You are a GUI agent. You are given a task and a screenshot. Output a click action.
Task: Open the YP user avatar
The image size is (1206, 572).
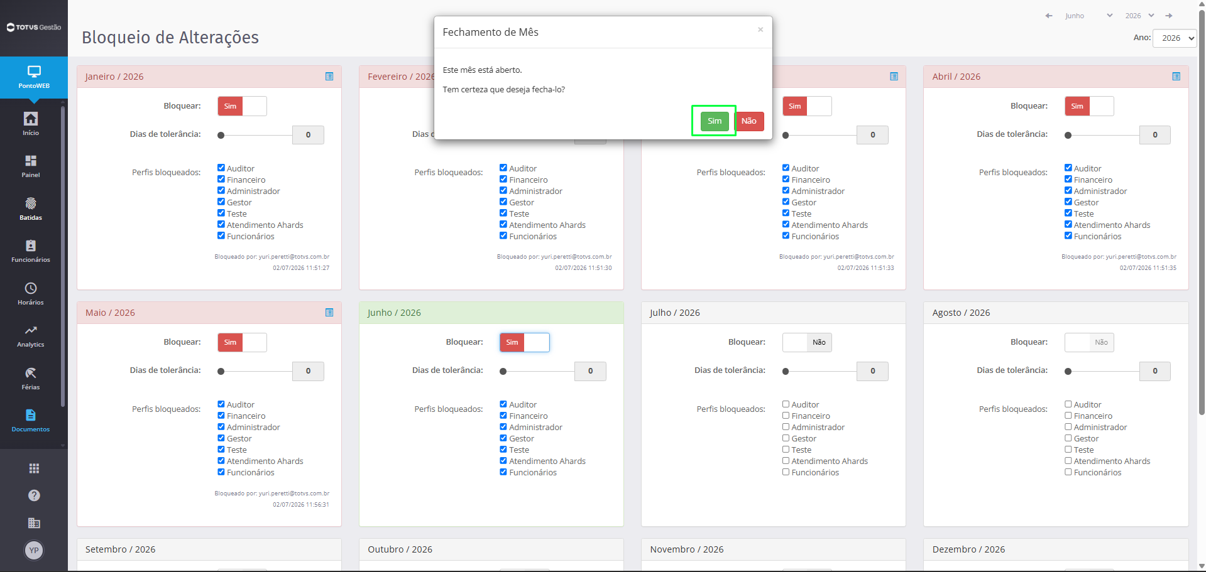pos(34,550)
